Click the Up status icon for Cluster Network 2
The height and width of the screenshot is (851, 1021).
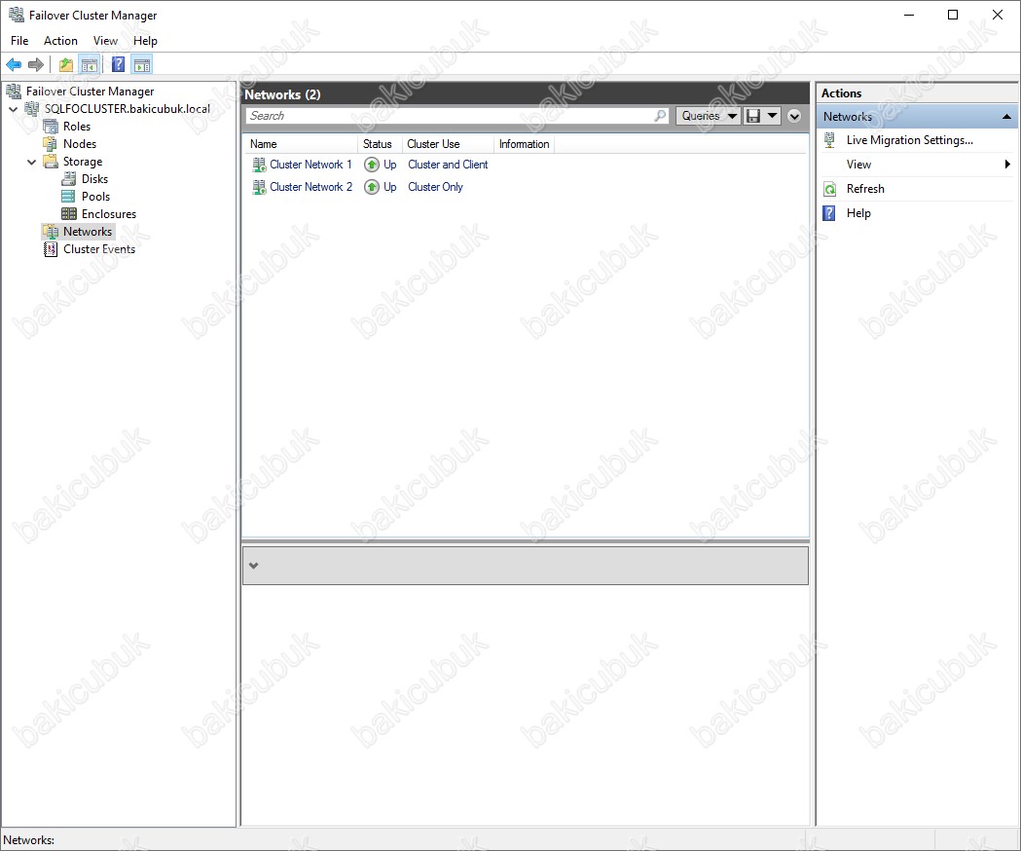pos(371,187)
